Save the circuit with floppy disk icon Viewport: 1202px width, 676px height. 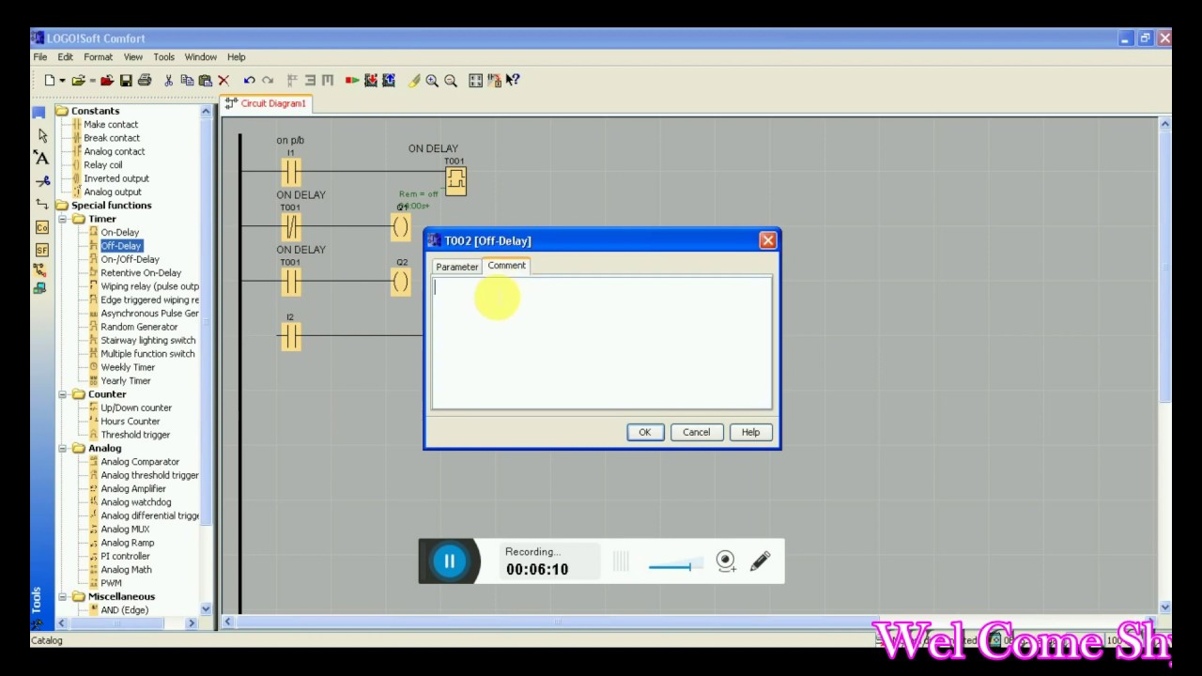(126, 81)
